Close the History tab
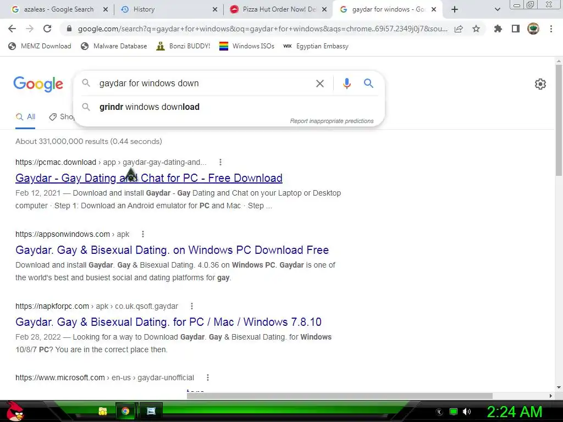Image resolution: width=563 pixels, height=422 pixels. tap(215, 10)
